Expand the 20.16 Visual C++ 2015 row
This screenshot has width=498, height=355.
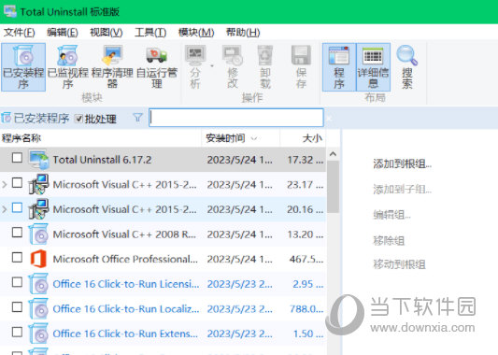(5, 209)
